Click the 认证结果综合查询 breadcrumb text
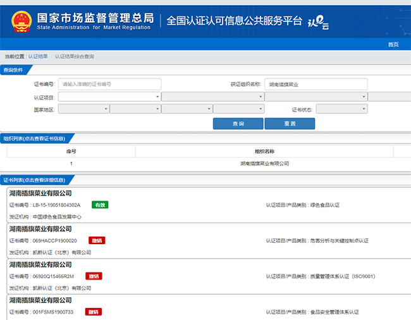Image resolution: width=411 pixels, height=320 pixels. point(75,56)
